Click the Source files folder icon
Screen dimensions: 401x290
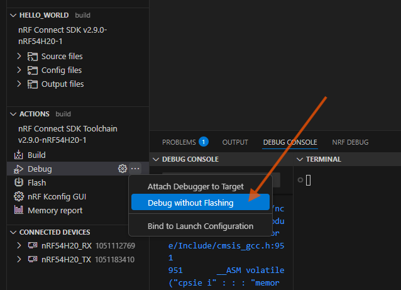(33, 57)
